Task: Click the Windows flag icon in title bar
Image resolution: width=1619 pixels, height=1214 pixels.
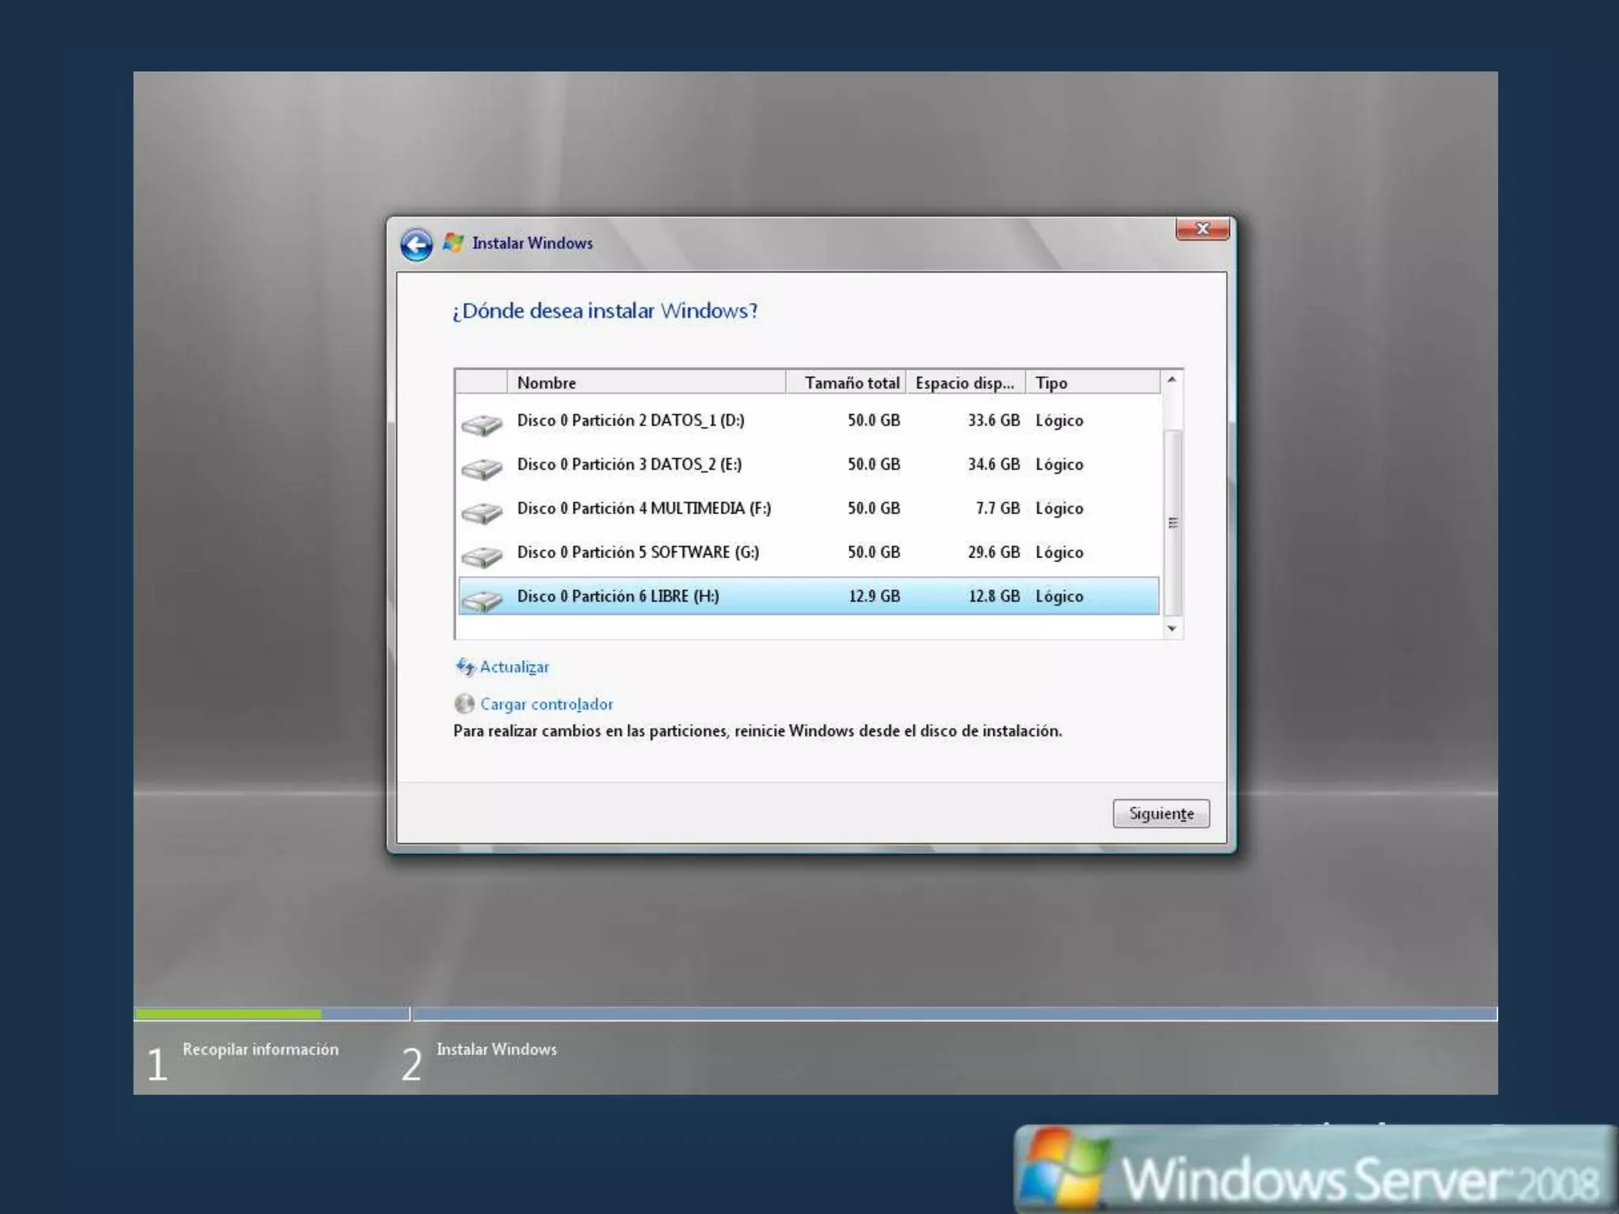Action: coord(454,243)
